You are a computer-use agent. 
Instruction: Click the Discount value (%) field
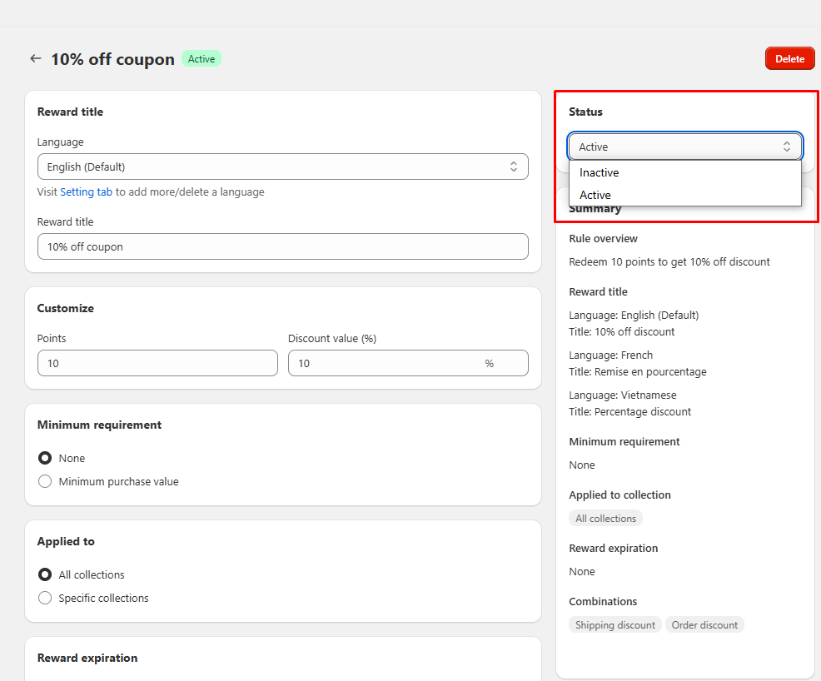[x=387, y=363]
